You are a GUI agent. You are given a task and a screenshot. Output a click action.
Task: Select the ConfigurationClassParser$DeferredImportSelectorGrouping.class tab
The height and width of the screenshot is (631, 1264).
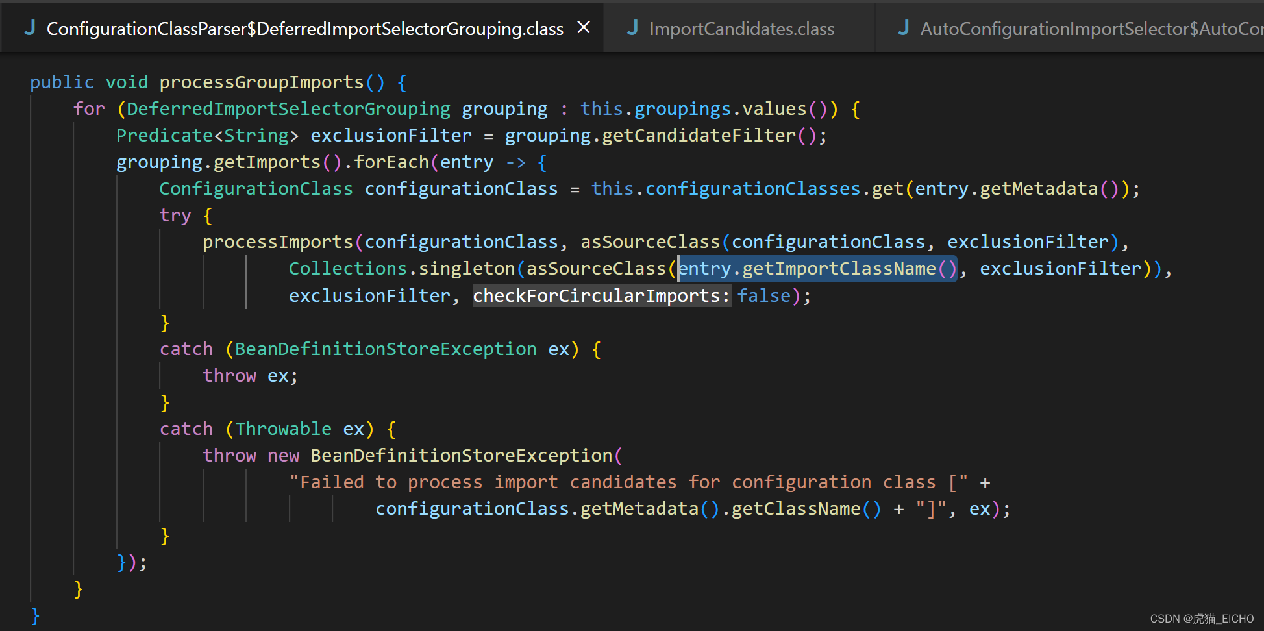(x=305, y=27)
